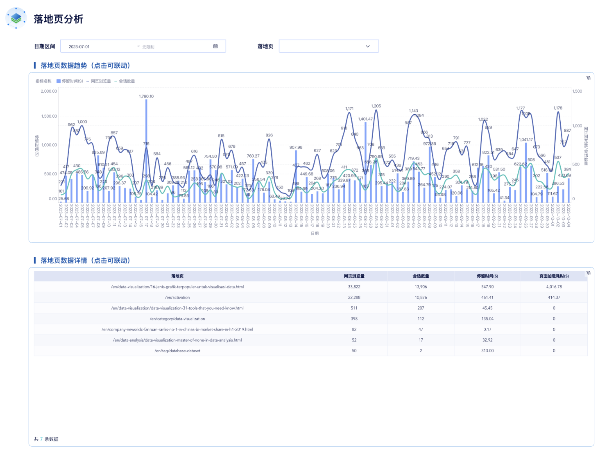607x451 pixels.
Task: Click the filter icon on the trend chart
Action: pyautogui.click(x=589, y=78)
